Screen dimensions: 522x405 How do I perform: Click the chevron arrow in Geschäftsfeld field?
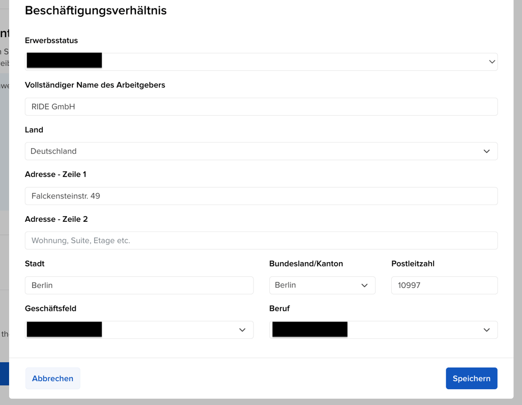(242, 330)
